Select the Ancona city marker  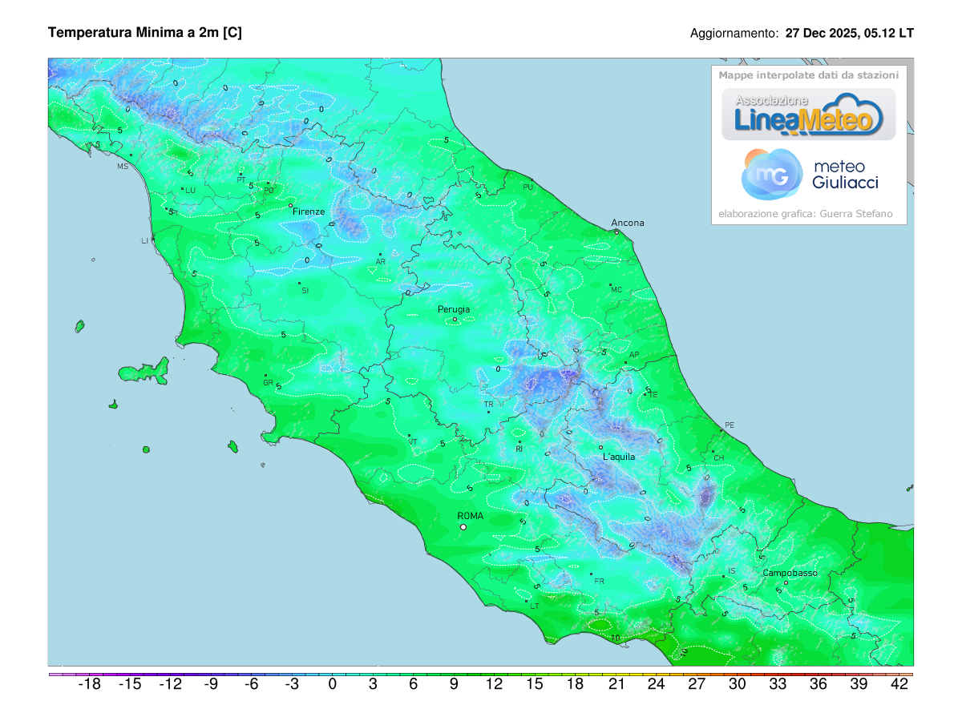click(x=616, y=232)
